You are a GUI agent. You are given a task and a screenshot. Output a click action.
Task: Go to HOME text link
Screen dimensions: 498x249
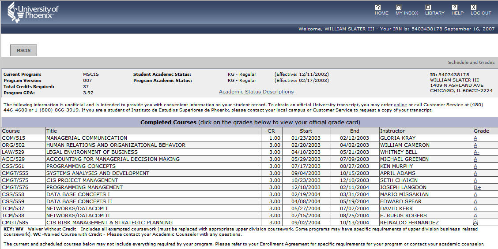(x=381, y=13)
